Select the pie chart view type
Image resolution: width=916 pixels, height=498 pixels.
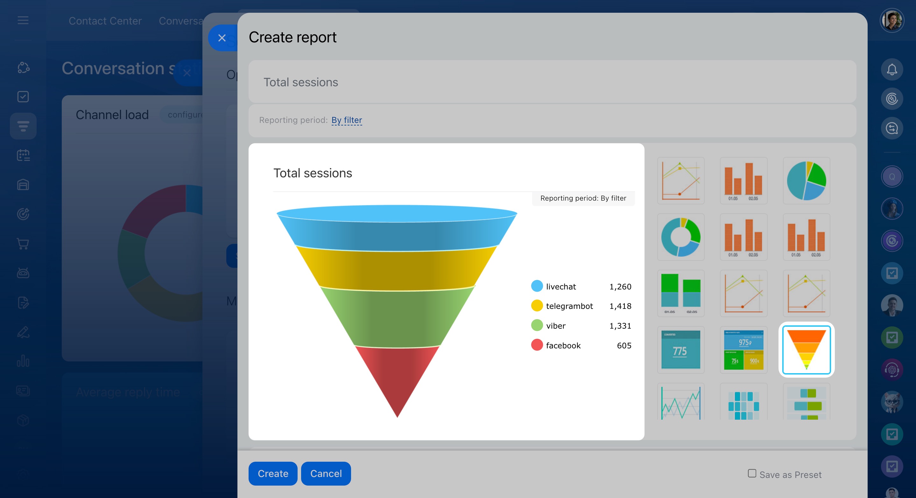[x=806, y=181]
